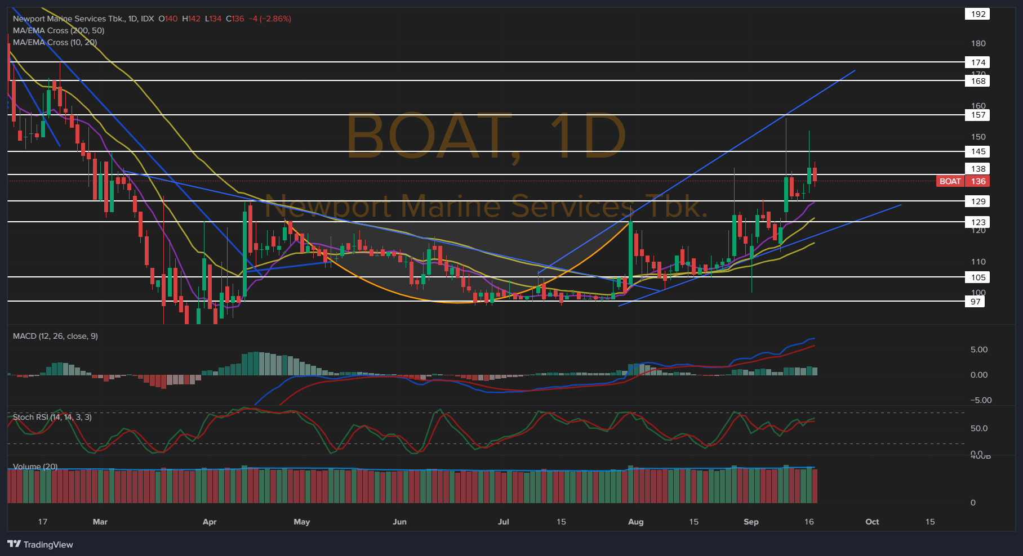
Task: Click the 129 horizontal line price label
Action: (x=978, y=201)
